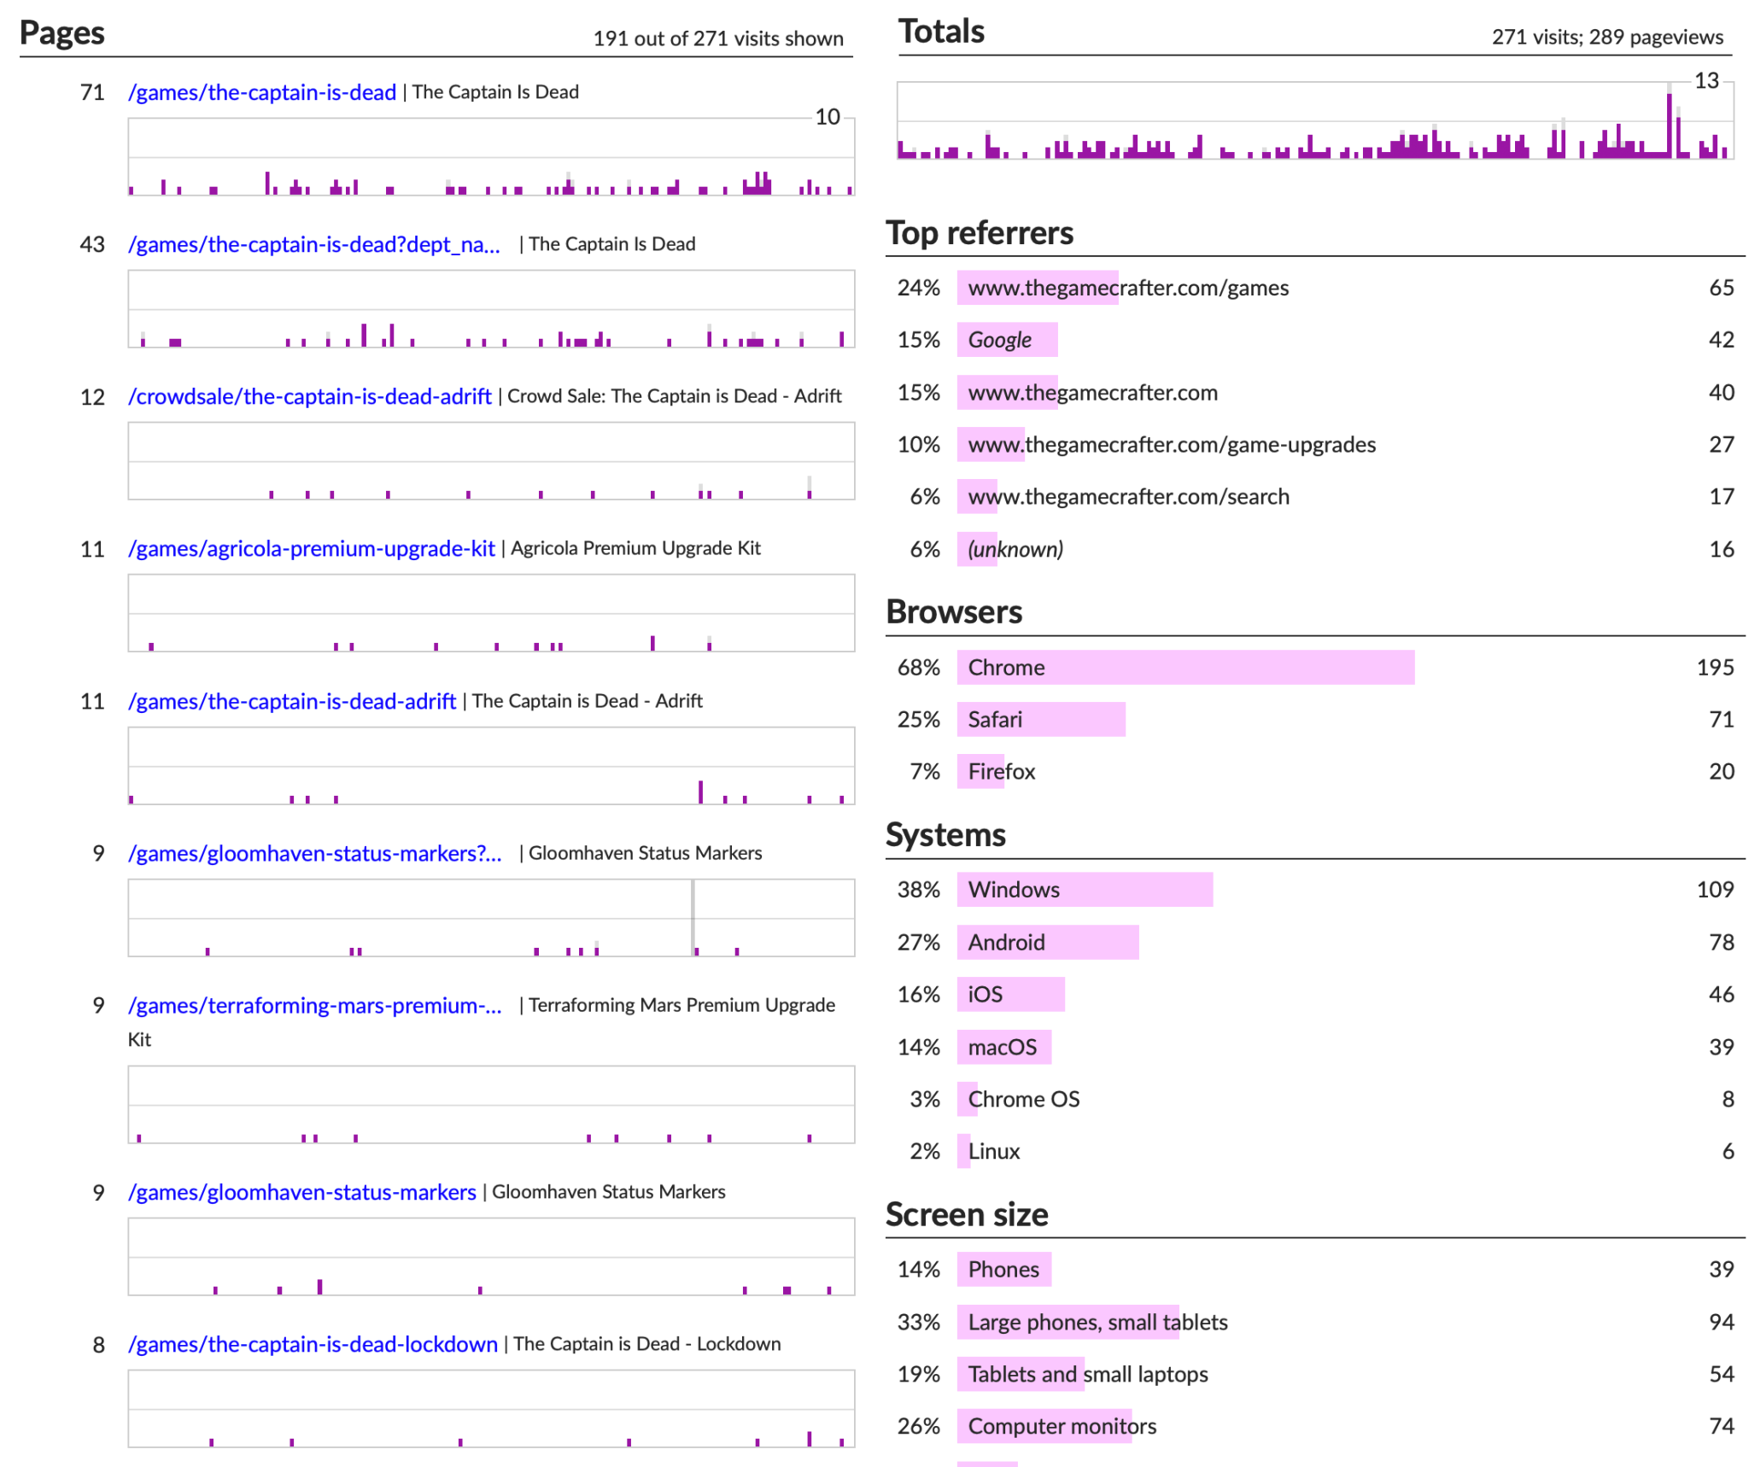Open /games/gloomhaven-status-markers?... truncated link
Viewport: 1749px width, 1467px height.
pyautogui.click(x=314, y=853)
